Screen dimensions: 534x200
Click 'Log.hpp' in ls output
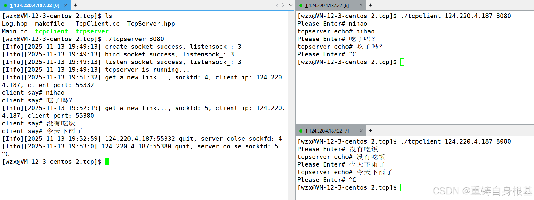click(x=15, y=24)
